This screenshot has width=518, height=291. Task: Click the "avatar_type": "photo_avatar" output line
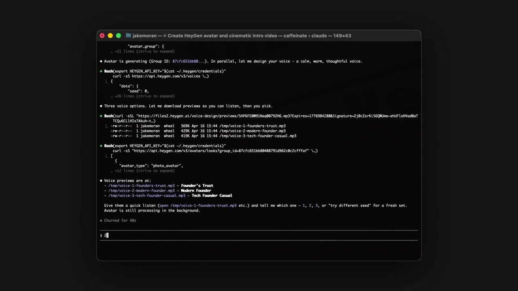151,166
